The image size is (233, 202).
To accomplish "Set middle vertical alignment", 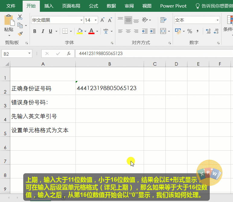I will [x=128, y=20].
